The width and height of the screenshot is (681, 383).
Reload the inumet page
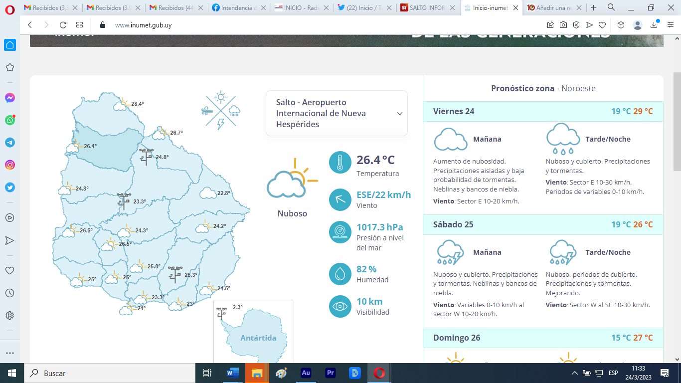[63, 25]
